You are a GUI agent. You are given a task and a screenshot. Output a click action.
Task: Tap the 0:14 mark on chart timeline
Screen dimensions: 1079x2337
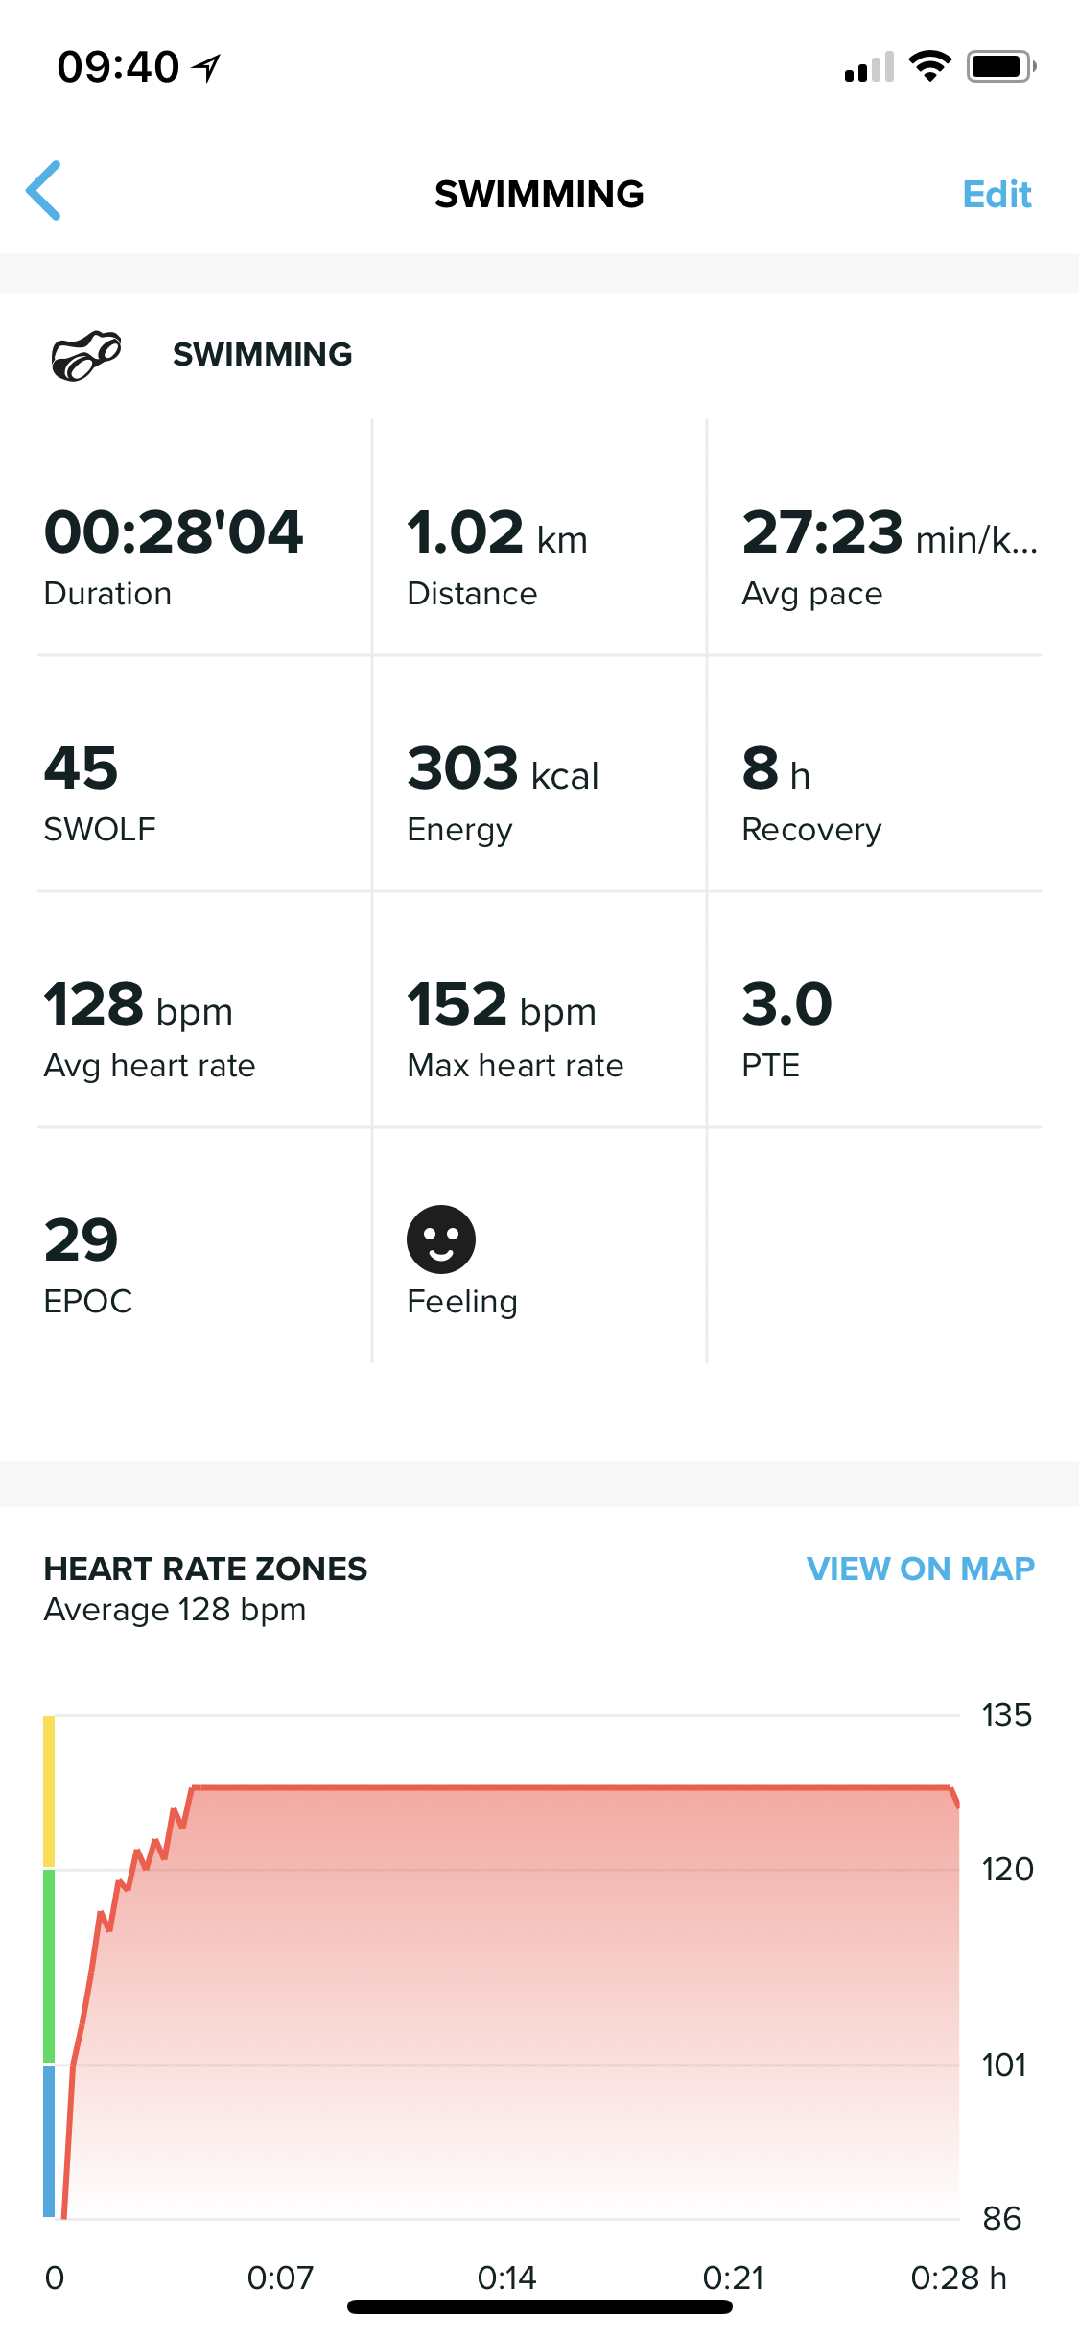tap(506, 2278)
